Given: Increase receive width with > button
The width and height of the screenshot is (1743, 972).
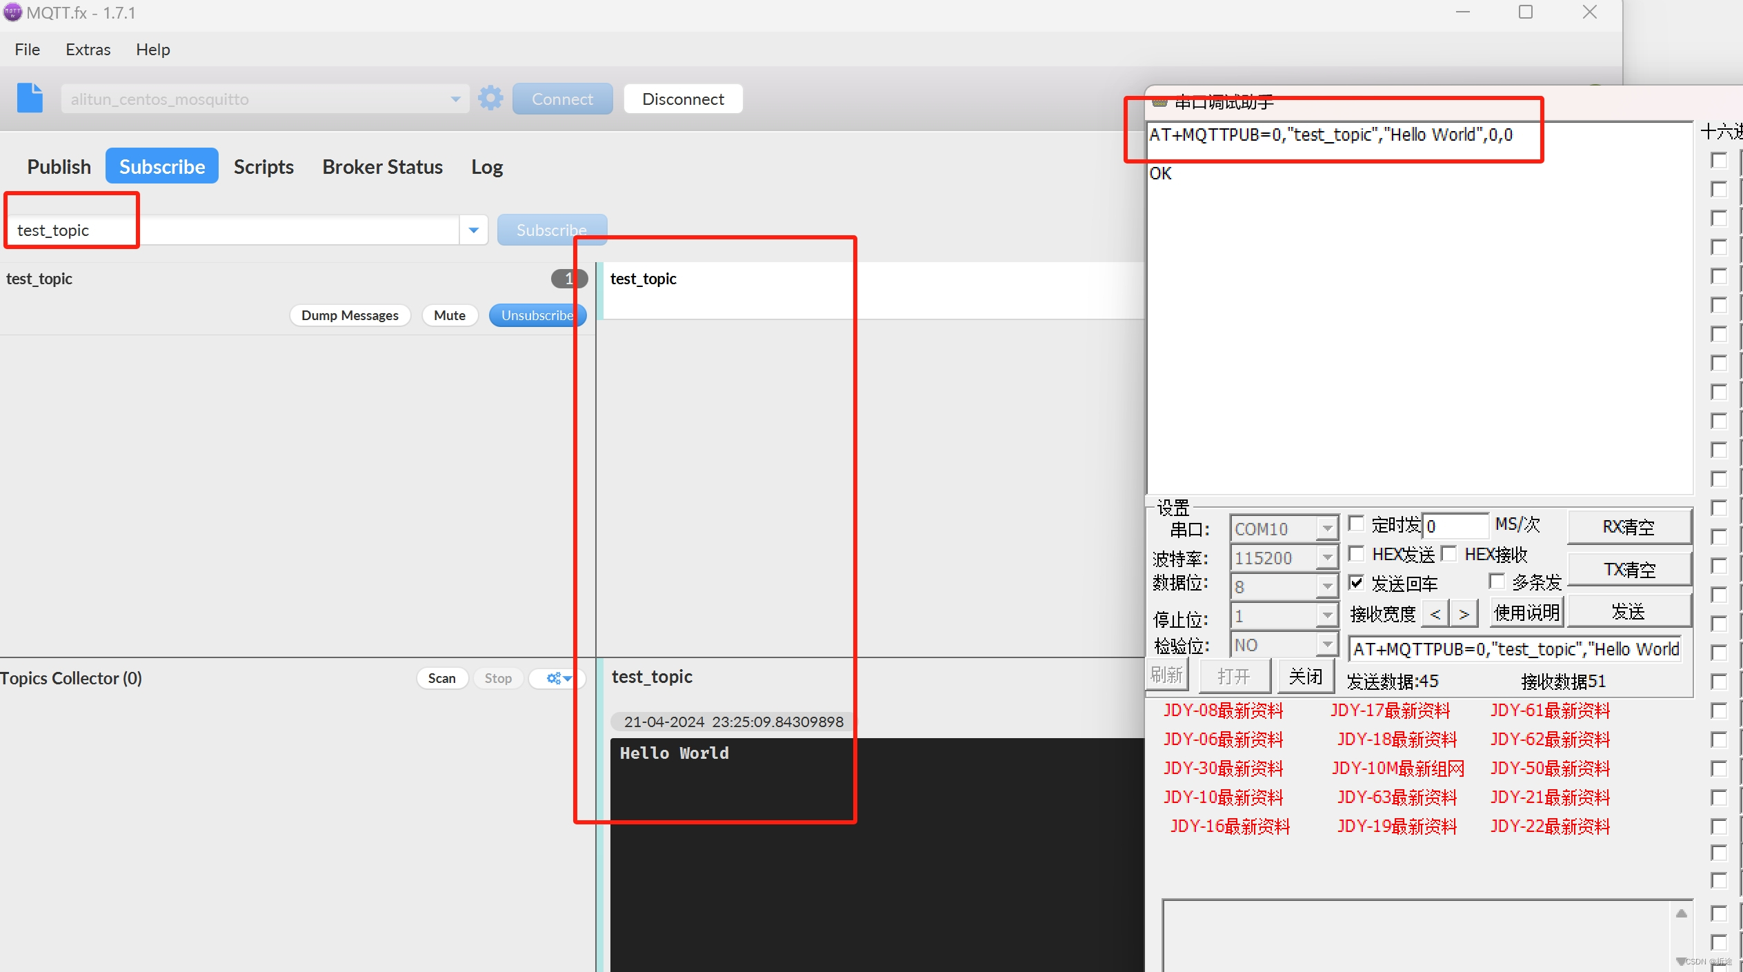Looking at the screenshot, I should tap(1464, 613).
